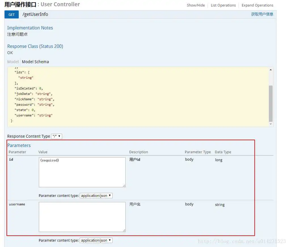Image resolution: width=289 pixels, height=247 pixels.
Task: Click the username value text area
Action: coord(82,217)
